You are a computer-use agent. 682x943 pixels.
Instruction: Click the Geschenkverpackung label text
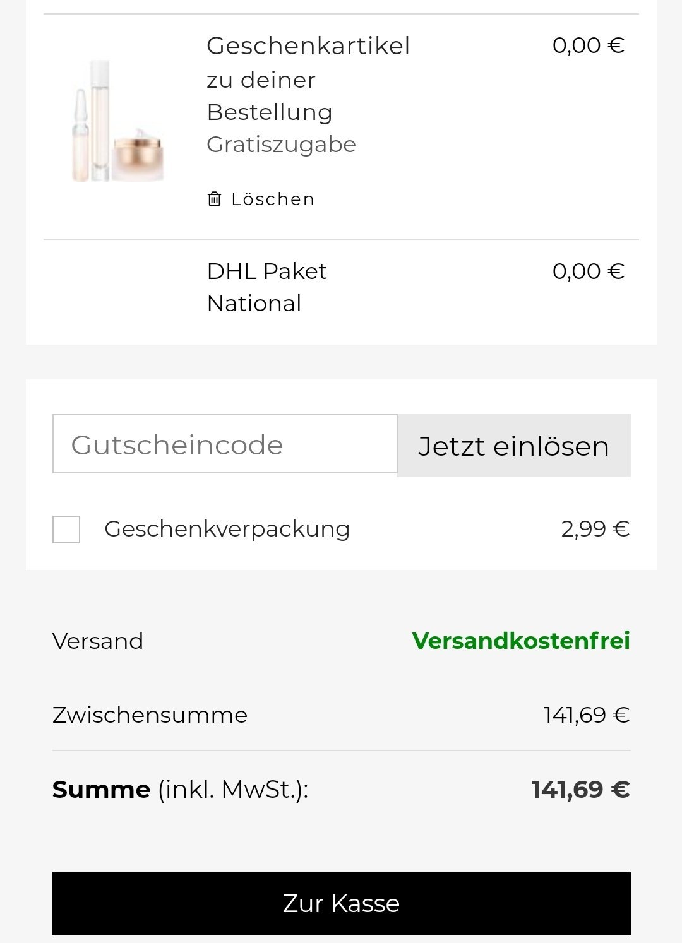click(227, 529)
